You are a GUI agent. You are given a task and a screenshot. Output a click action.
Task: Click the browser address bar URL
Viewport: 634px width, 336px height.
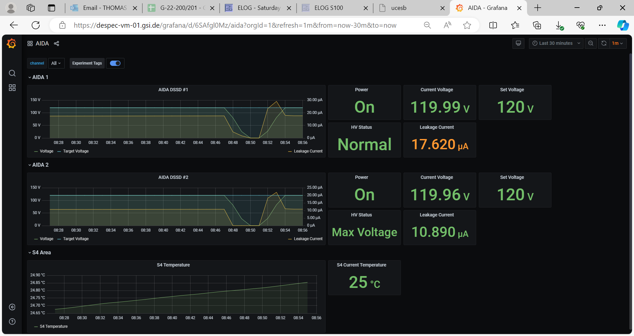click(234, 25)
